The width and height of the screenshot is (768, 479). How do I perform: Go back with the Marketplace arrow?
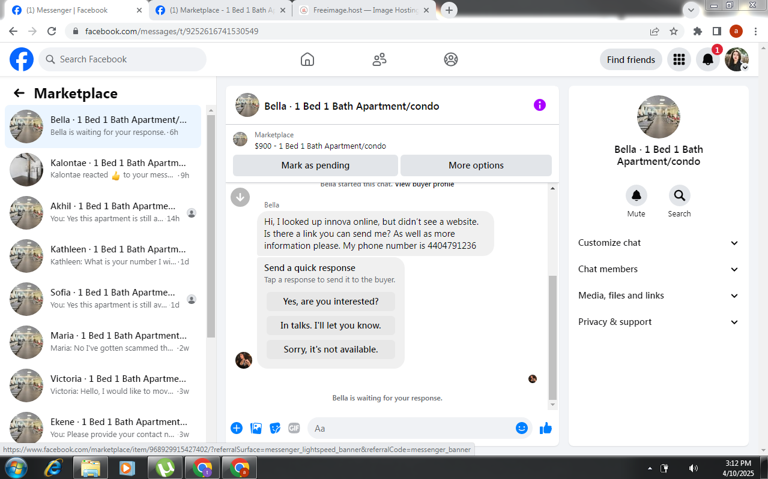pos(19,93)
